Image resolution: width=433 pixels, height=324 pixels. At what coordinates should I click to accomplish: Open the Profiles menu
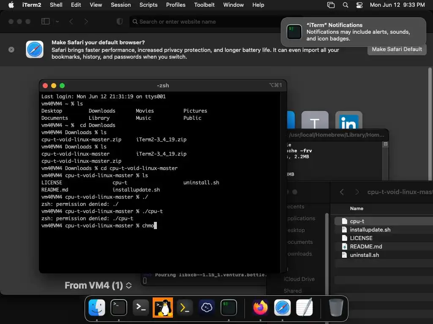click(x=175, y=5)
